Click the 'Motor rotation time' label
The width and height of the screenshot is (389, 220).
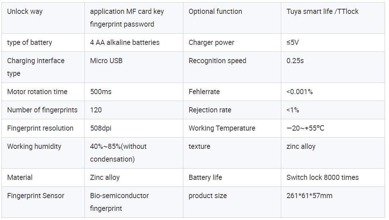click(x=37, y=92)
